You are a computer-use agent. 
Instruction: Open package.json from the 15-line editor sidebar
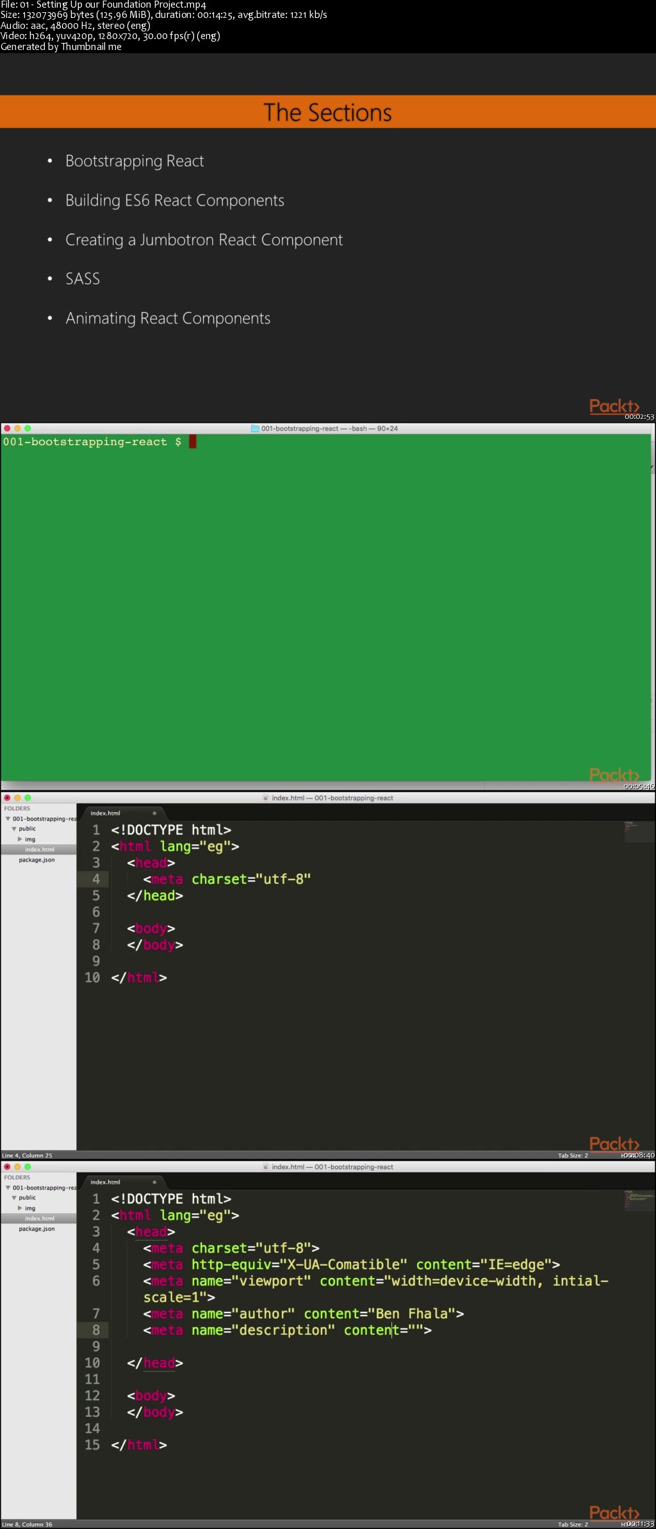click(x=38, y=1229)
